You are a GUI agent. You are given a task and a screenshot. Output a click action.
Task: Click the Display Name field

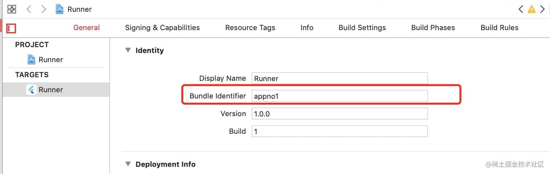point(340,78)
